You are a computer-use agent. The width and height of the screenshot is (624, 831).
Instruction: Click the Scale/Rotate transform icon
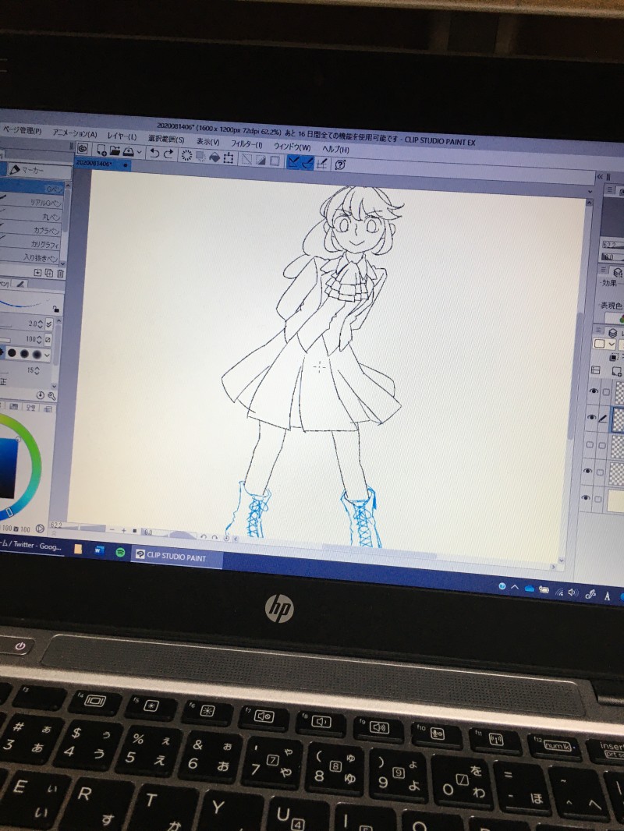pos(229,158)
